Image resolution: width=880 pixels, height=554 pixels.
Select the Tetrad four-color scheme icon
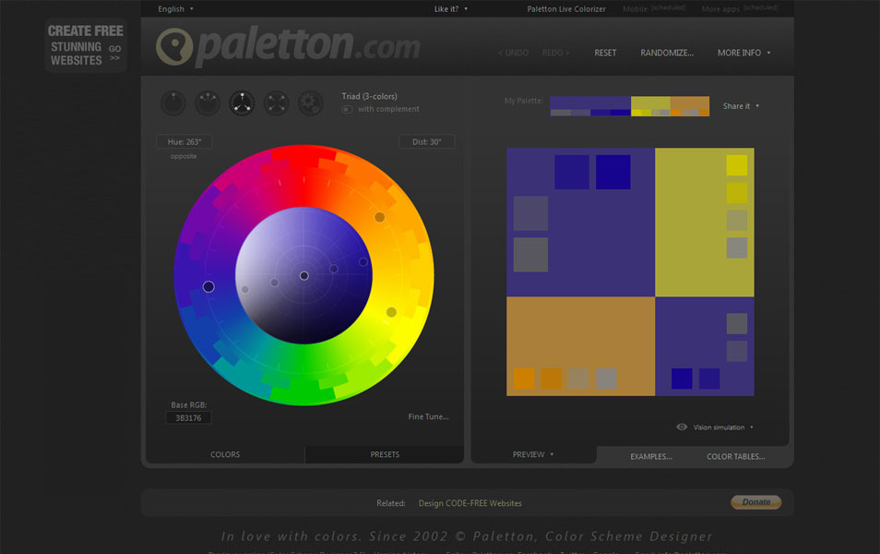coord(276,103)
